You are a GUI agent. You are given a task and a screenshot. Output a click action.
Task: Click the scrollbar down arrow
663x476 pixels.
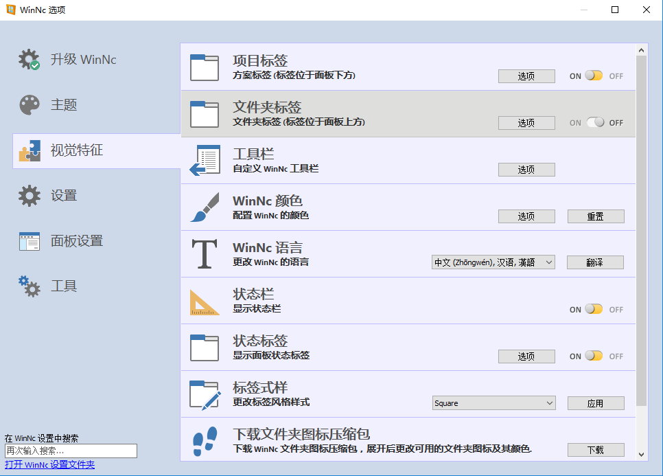(x=642, y=455)
